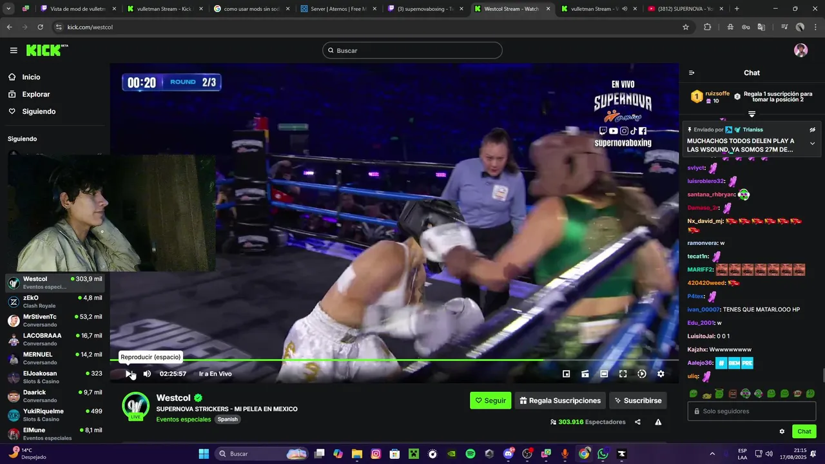Enter fullscreen mode

623,374
